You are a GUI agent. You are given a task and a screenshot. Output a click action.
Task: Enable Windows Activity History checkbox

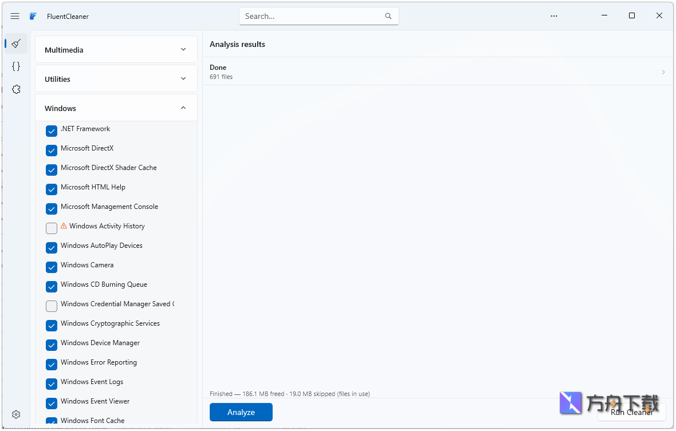click(x=52, y=228)
